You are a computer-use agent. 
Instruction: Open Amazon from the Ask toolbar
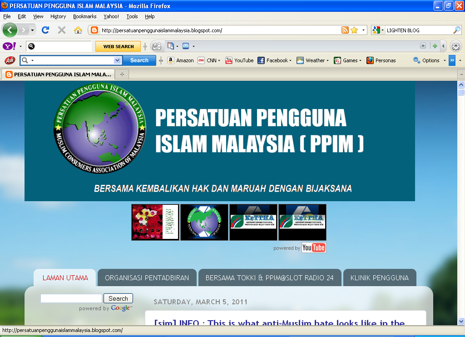click(x=181, y=60)
